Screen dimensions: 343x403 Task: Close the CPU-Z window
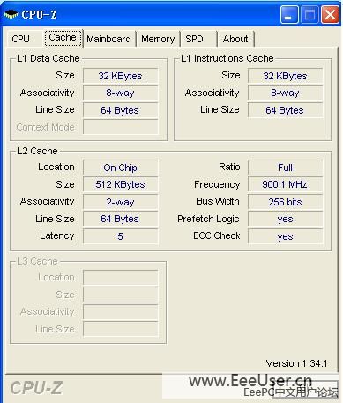pyautogui.click(x=330, y=14)
